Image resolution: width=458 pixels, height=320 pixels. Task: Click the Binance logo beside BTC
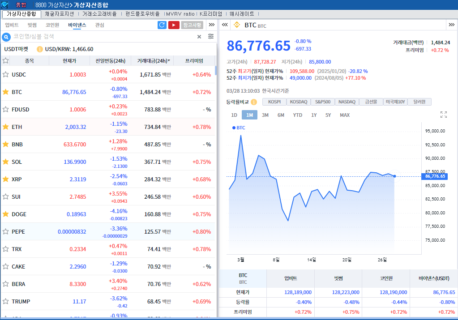[x=236, y=25]
